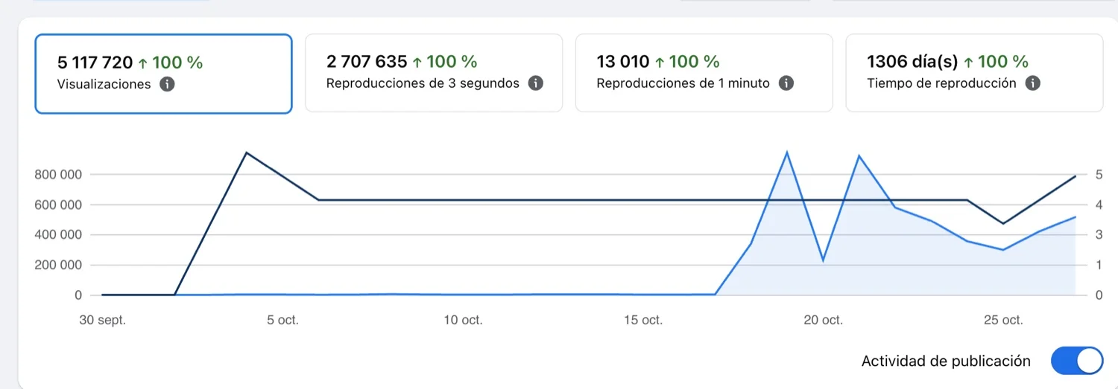1118x389 pixels.
Task: Select the Visualizaciones metric card
Action: click(x=163, y=74)
